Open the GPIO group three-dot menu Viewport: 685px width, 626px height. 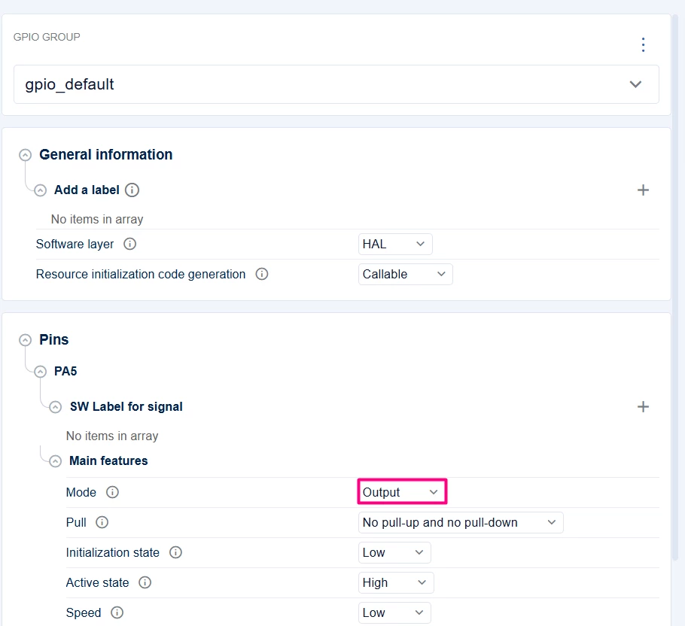[x=643, y=45]
